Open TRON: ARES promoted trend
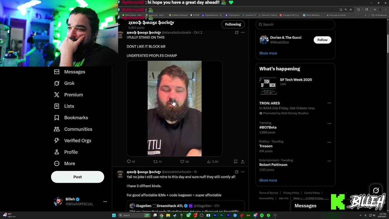The height and width of the screenshot is (219, 389). (x=270, y=103)
